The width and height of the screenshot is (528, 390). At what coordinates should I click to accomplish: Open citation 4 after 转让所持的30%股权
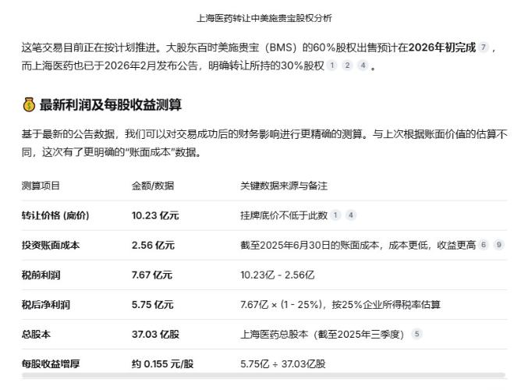363,65
